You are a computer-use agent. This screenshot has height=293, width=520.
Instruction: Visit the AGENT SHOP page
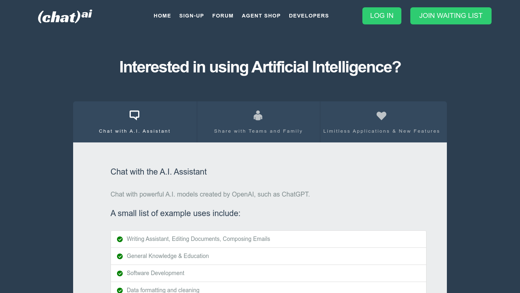coord(261,16)
